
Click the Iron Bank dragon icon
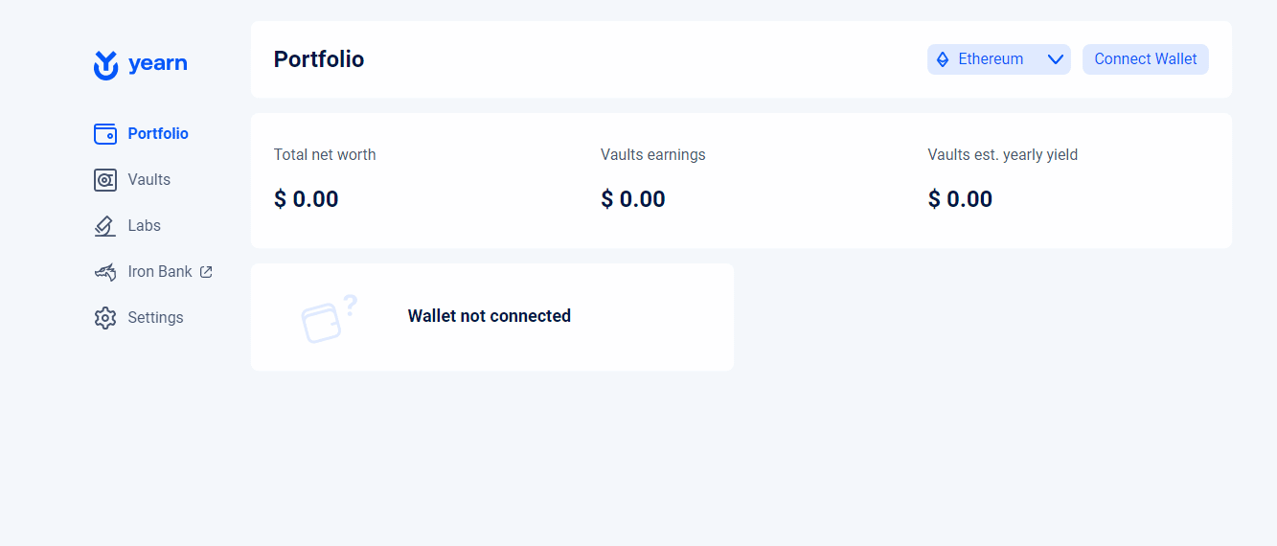tap(105, 272)
